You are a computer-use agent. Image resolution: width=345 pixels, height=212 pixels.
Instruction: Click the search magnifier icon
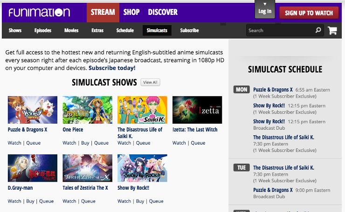(x=318, y=30)
